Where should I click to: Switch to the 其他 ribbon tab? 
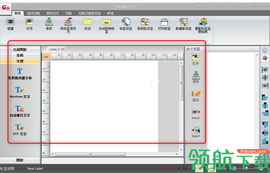tap(110, 13)
